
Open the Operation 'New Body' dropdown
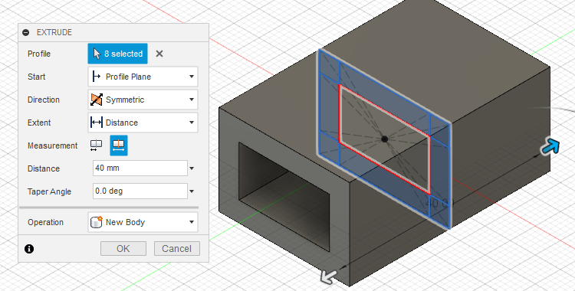(143, 222)
